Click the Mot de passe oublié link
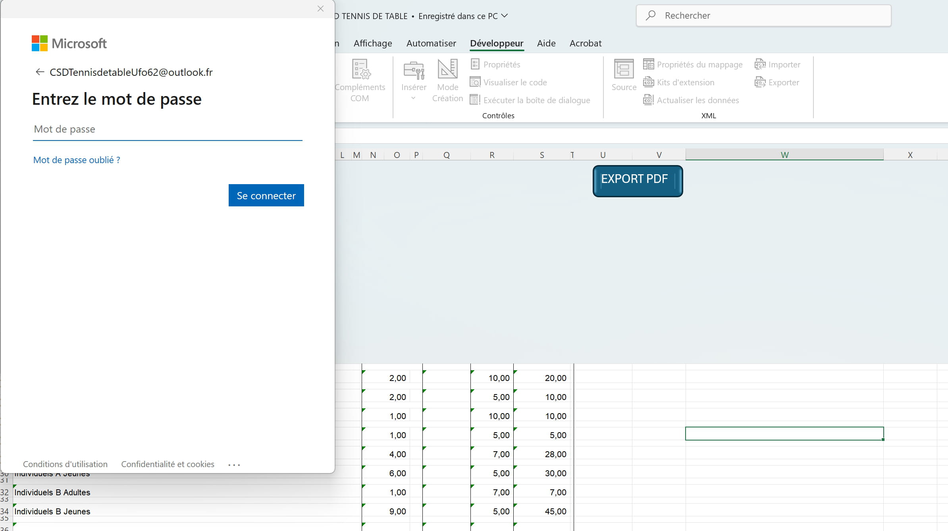The height and width of the screenshot is (531, 948). [77, 160]
